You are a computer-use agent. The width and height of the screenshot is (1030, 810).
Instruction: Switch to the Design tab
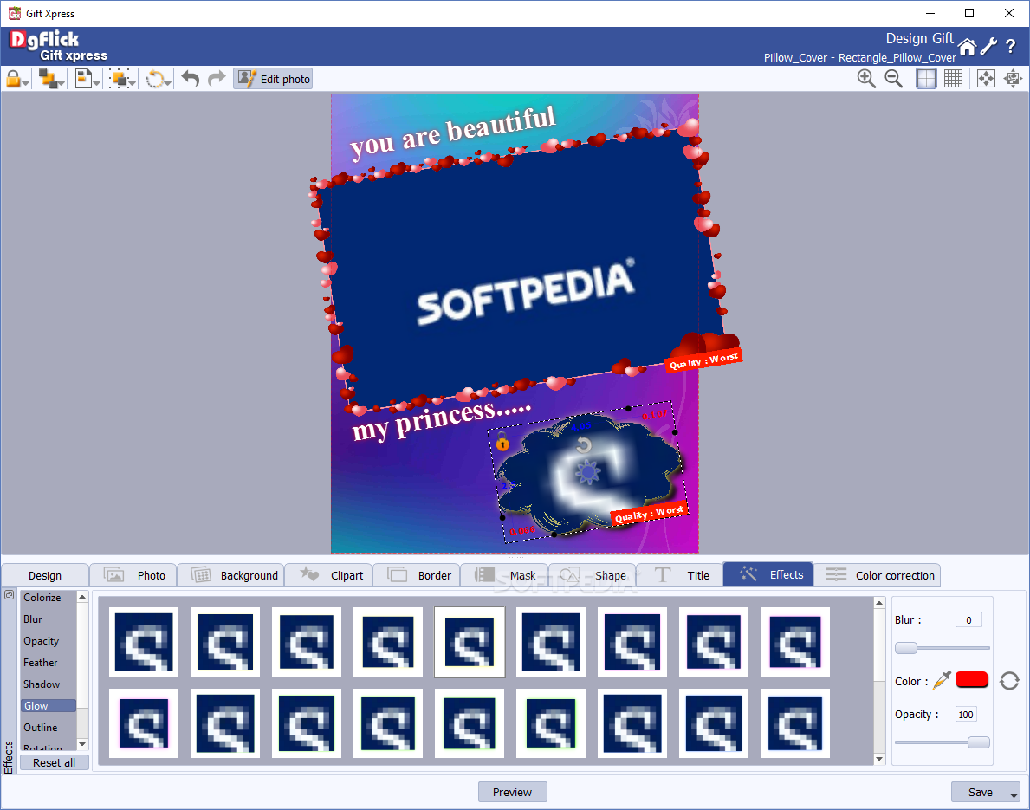(45, 575)
